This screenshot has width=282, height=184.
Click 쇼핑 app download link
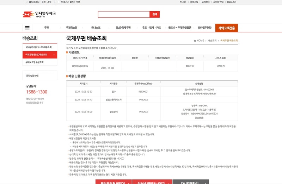49,2
